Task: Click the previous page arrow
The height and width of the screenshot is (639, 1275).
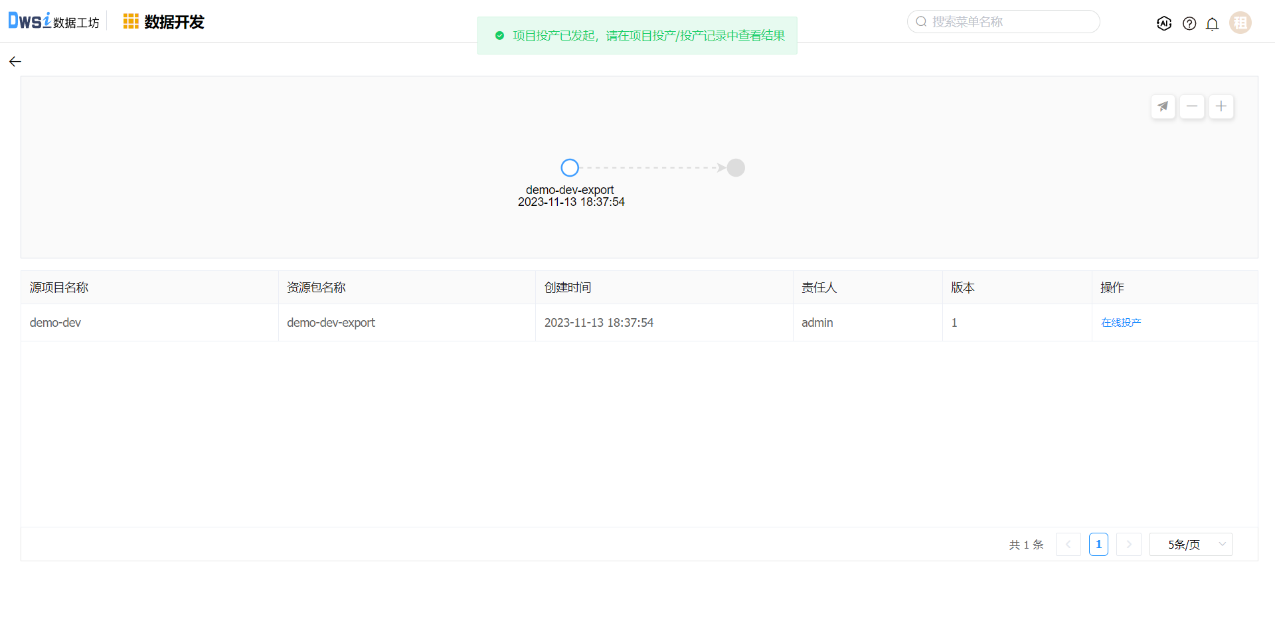Action: [x=1068, y=545]
